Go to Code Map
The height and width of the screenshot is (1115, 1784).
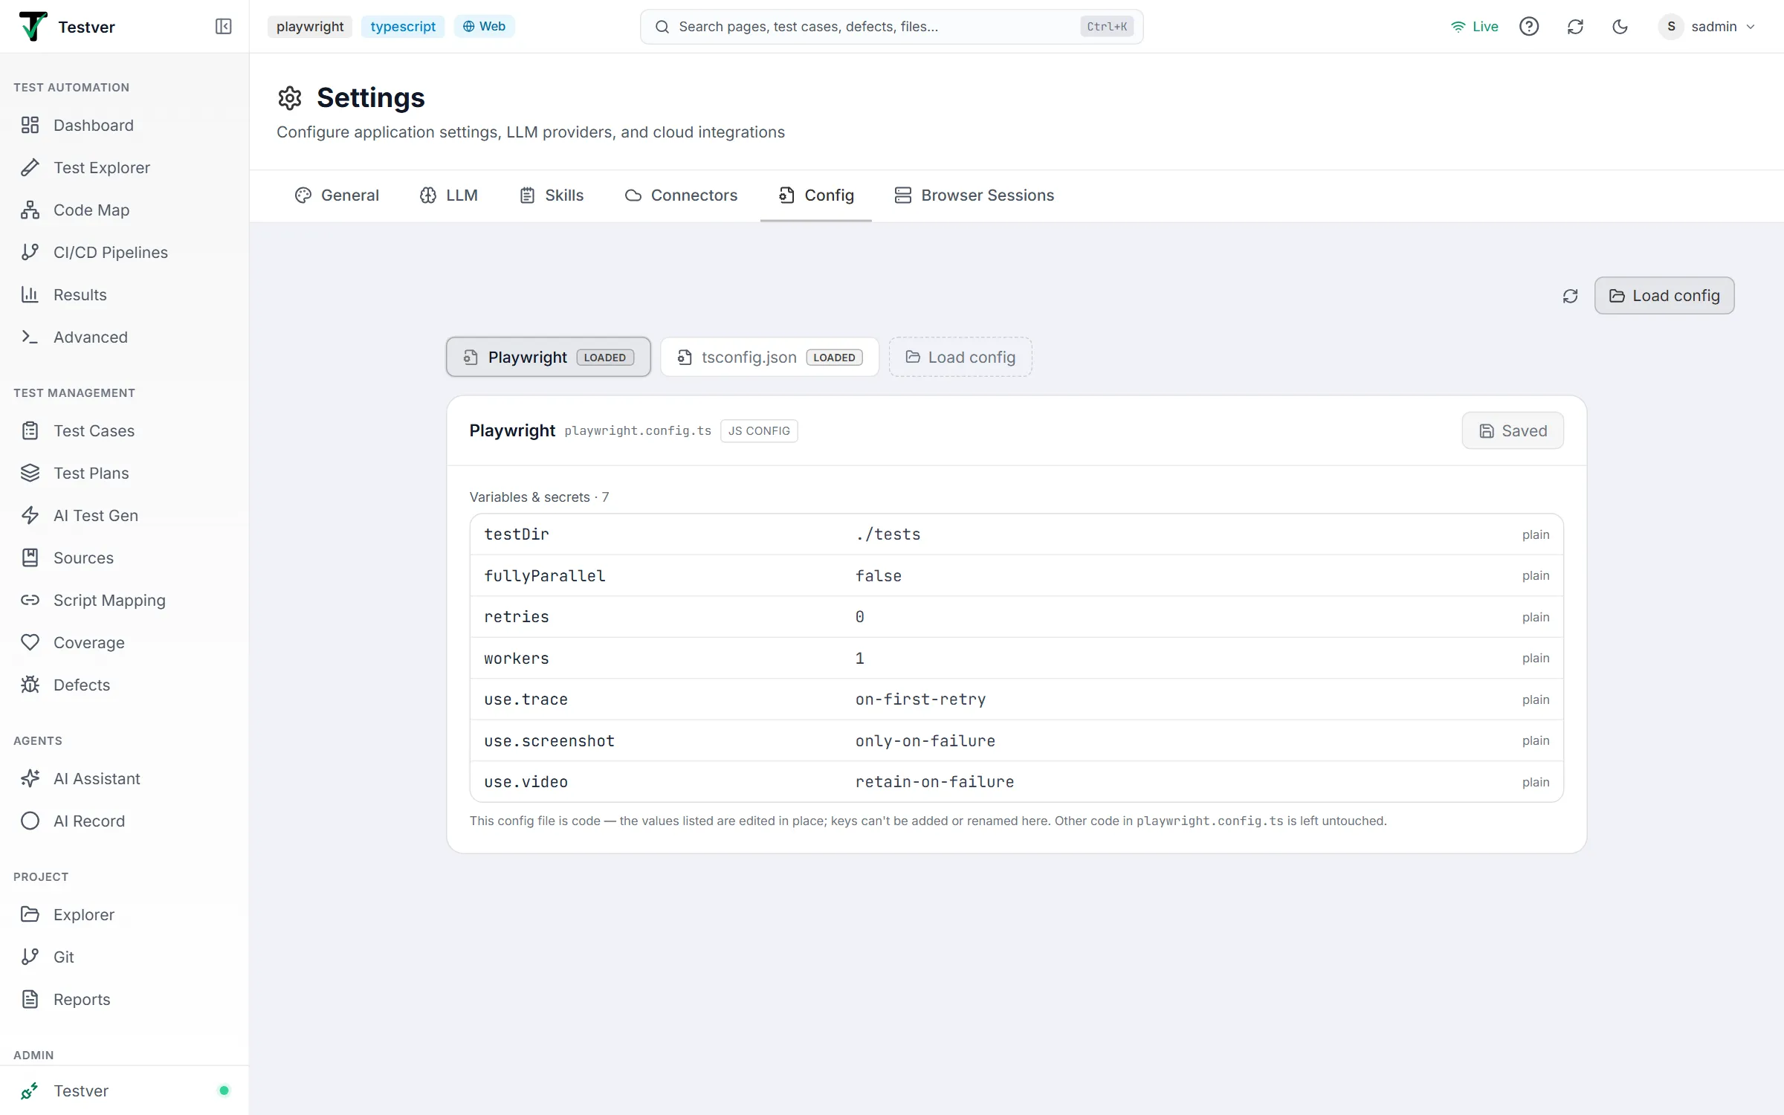tap(124, 210)
